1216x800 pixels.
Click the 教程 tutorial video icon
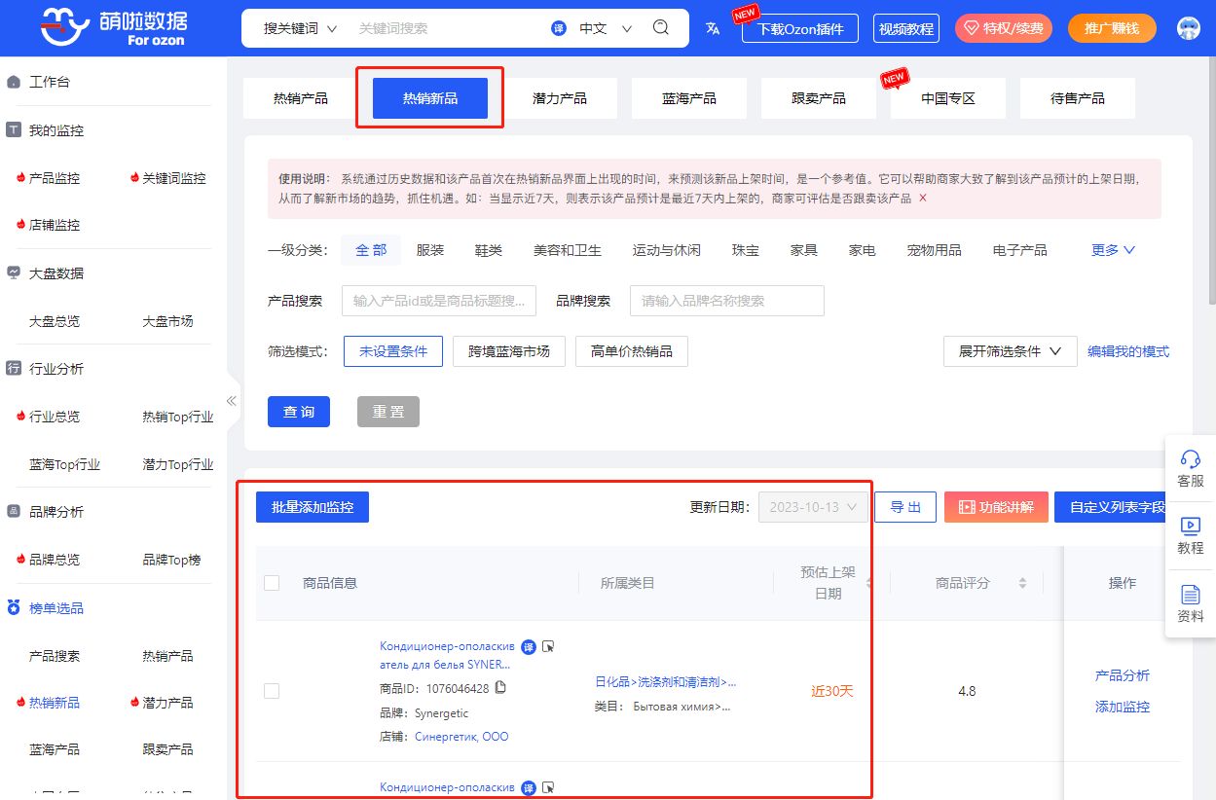(x=1190, y=527)
